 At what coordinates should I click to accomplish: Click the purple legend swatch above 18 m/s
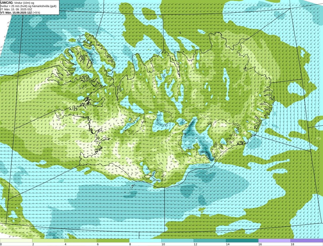point(307,240)
